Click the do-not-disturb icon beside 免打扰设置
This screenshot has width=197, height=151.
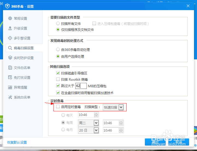pos(10,77)
